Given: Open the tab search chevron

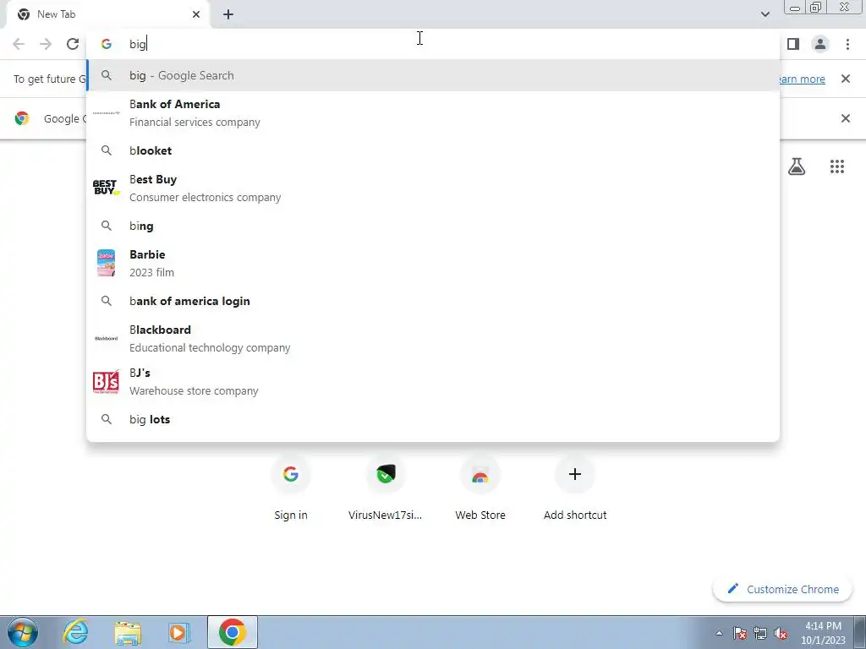Looking at the screenshot, I should click(765, 14).
